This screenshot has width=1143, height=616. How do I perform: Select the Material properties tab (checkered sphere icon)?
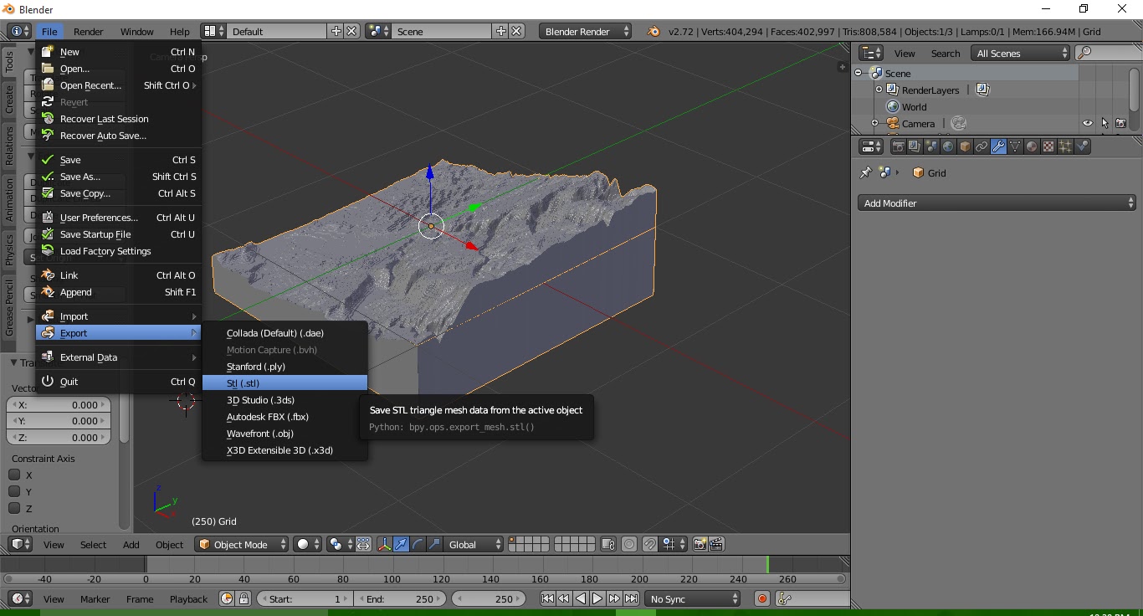(1030, 146)
